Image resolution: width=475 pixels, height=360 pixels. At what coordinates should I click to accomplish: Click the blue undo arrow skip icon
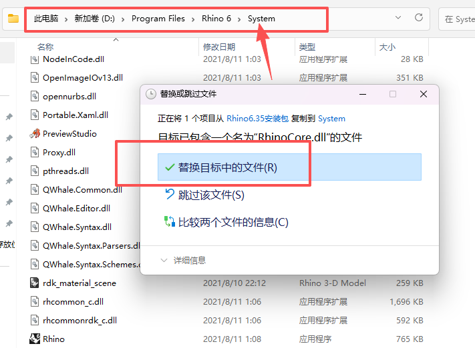(x=170, y=194)
